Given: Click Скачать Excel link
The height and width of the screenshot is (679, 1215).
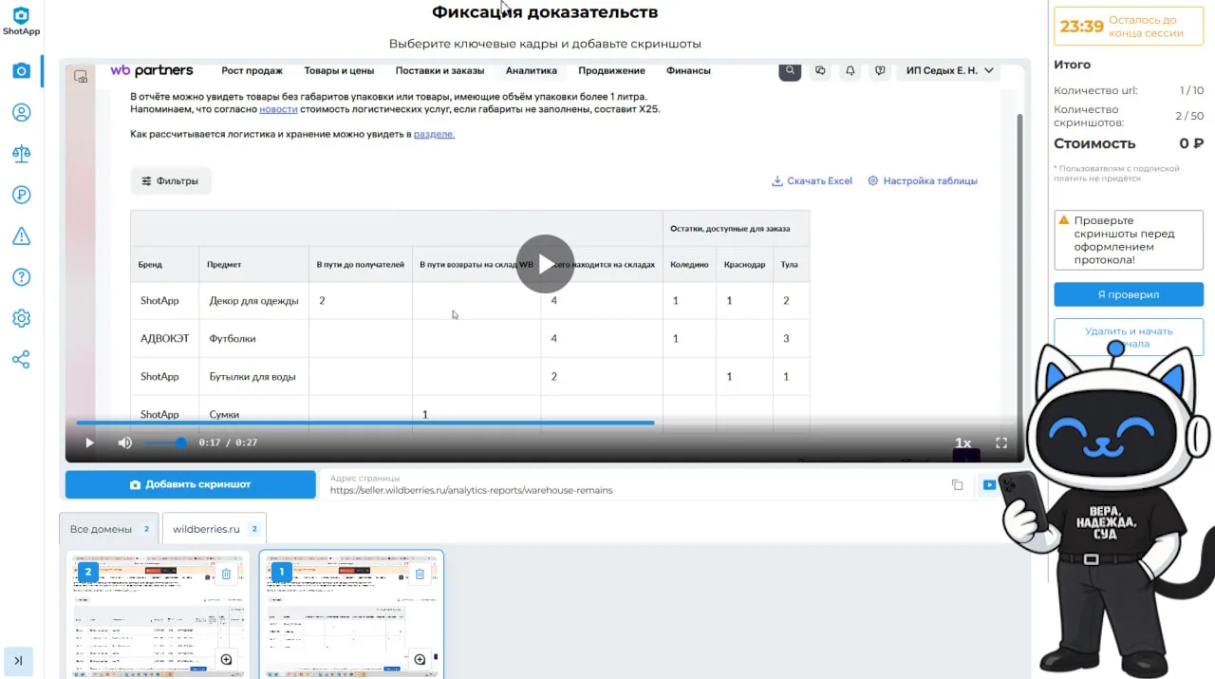Looking at the screenshot, I should pyautogui.click(x=812, y=180).
